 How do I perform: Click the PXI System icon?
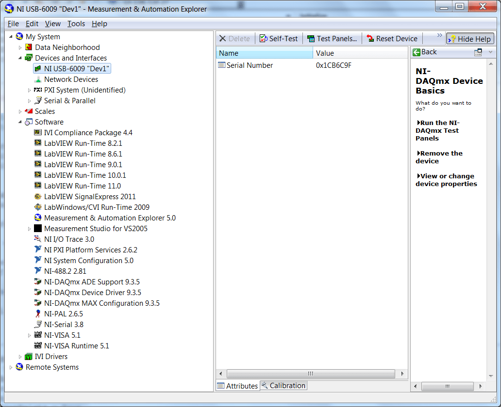[38, 90]
